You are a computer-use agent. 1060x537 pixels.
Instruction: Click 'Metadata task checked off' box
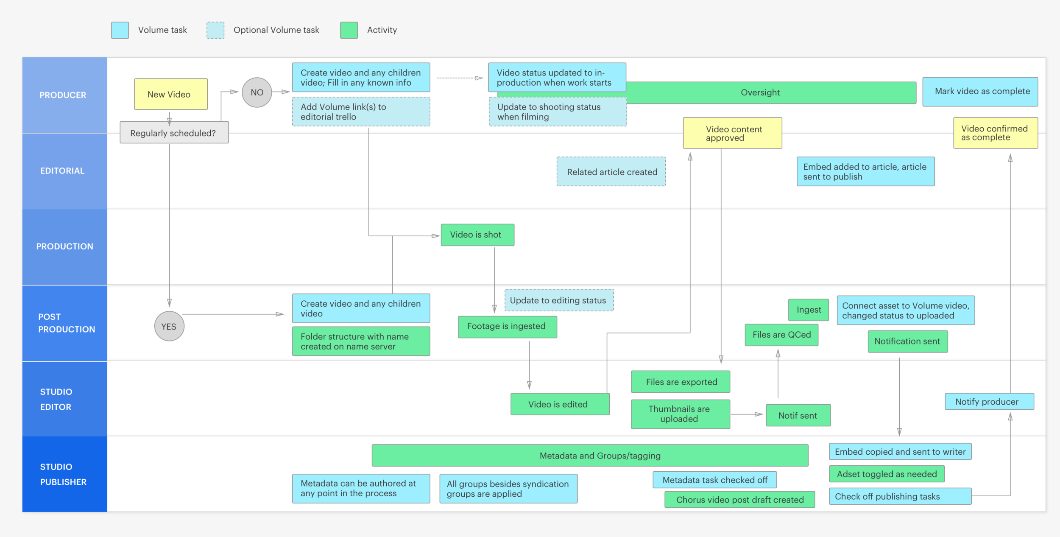tap(715, 480)
